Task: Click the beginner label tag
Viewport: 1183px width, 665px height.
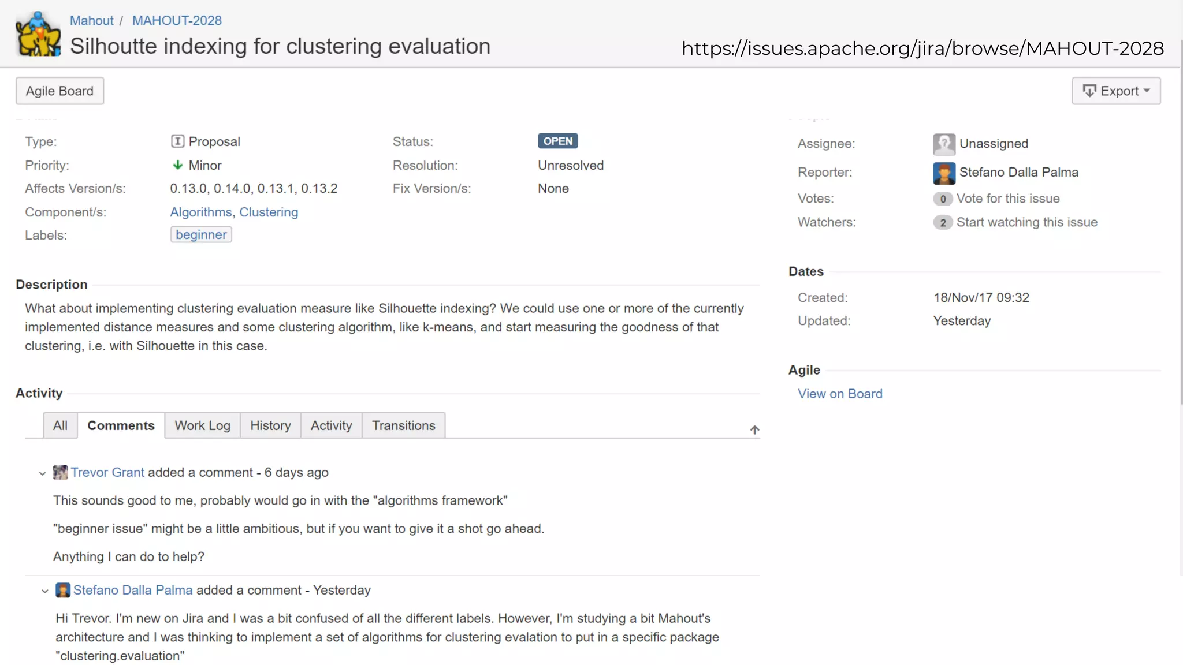Action: pos(201,235)
